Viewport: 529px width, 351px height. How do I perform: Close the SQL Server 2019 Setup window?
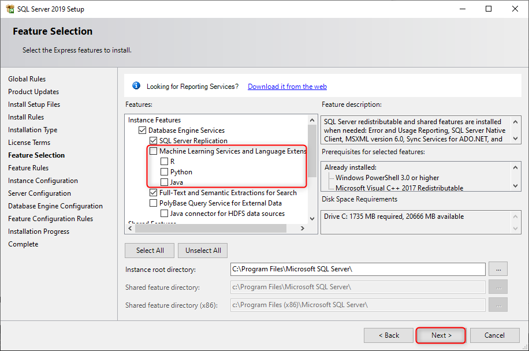515,9
